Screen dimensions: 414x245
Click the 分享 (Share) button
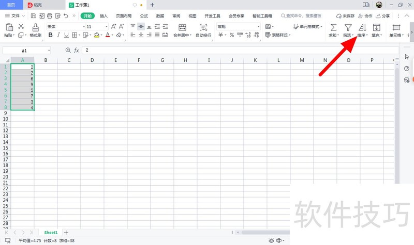[x=383, y=16]
